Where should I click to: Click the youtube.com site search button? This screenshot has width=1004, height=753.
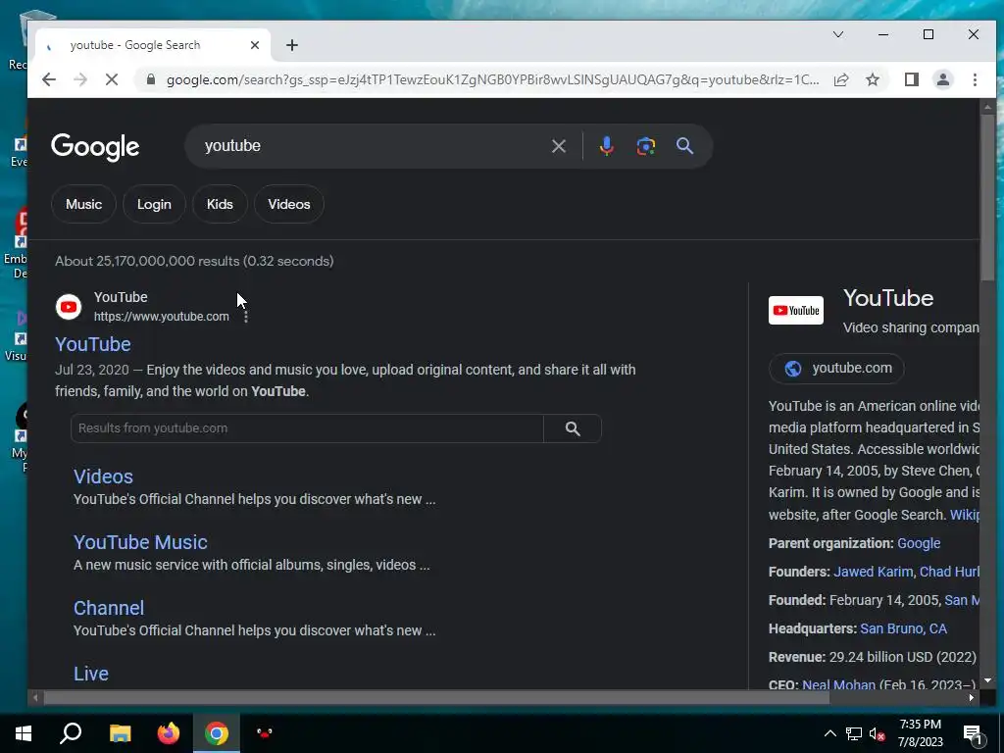click(x=573, y=428)
